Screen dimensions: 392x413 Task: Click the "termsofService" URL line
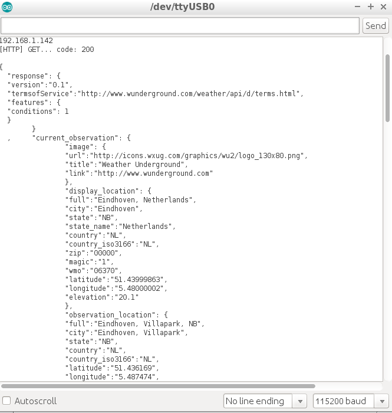click(x=156, y=94)
